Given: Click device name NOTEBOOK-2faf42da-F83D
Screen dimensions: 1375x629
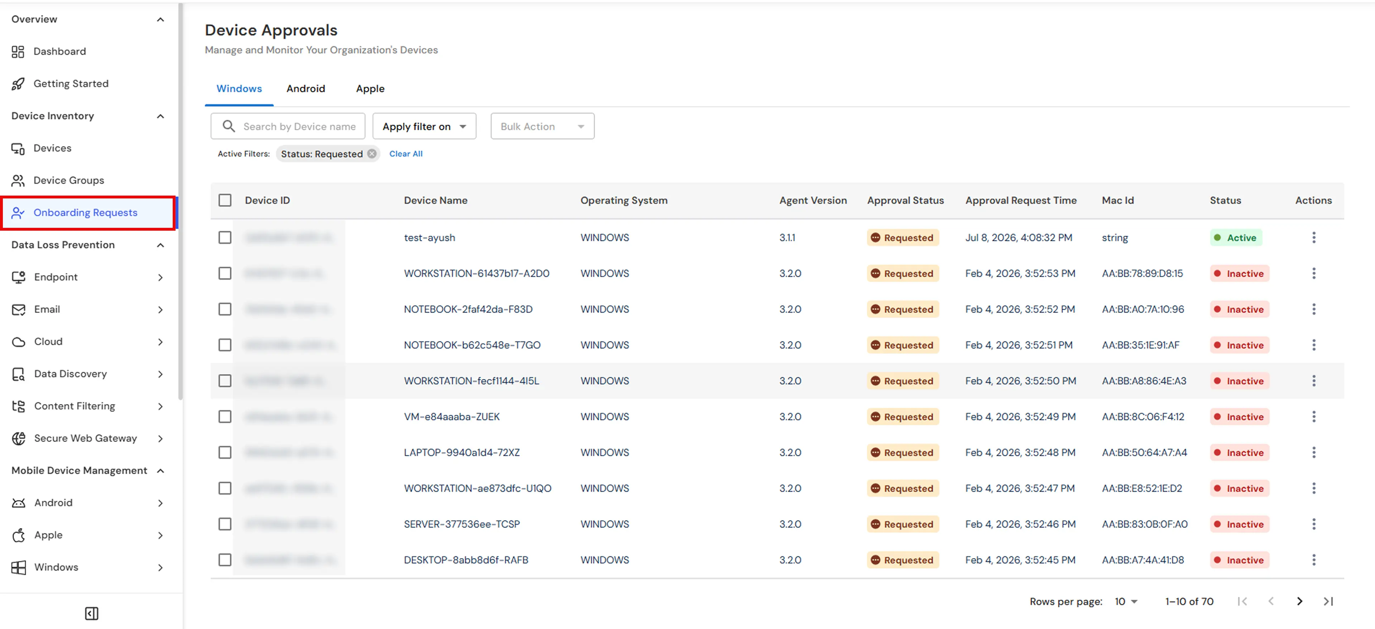Looking at the screenshot, I should click(468, 309).
